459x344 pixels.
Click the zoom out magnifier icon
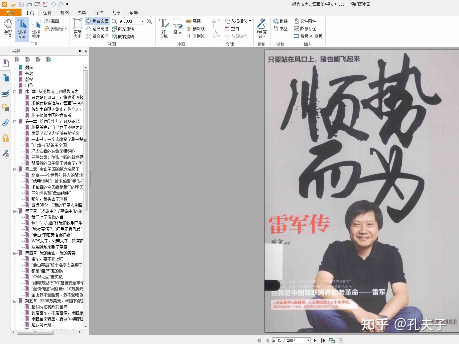[114, 21]
